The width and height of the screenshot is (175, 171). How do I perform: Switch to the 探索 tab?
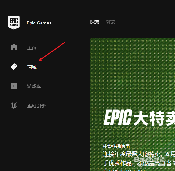95,22
